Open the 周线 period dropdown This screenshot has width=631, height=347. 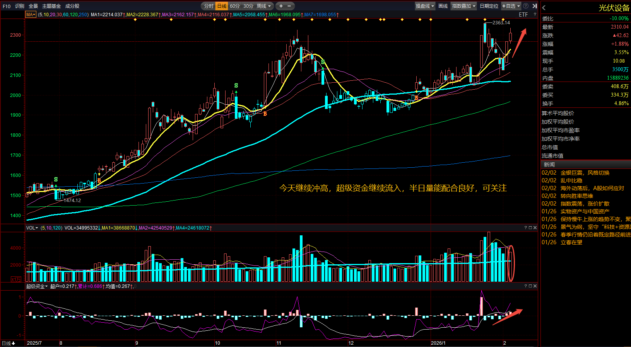(x=263, y=6)
